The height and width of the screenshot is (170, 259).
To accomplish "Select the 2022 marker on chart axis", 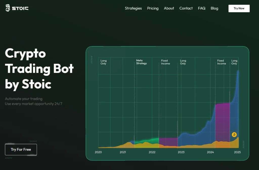I will [x=152, y=152].
